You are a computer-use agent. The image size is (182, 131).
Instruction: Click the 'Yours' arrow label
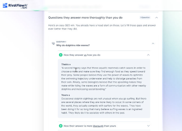click(65, 95)
